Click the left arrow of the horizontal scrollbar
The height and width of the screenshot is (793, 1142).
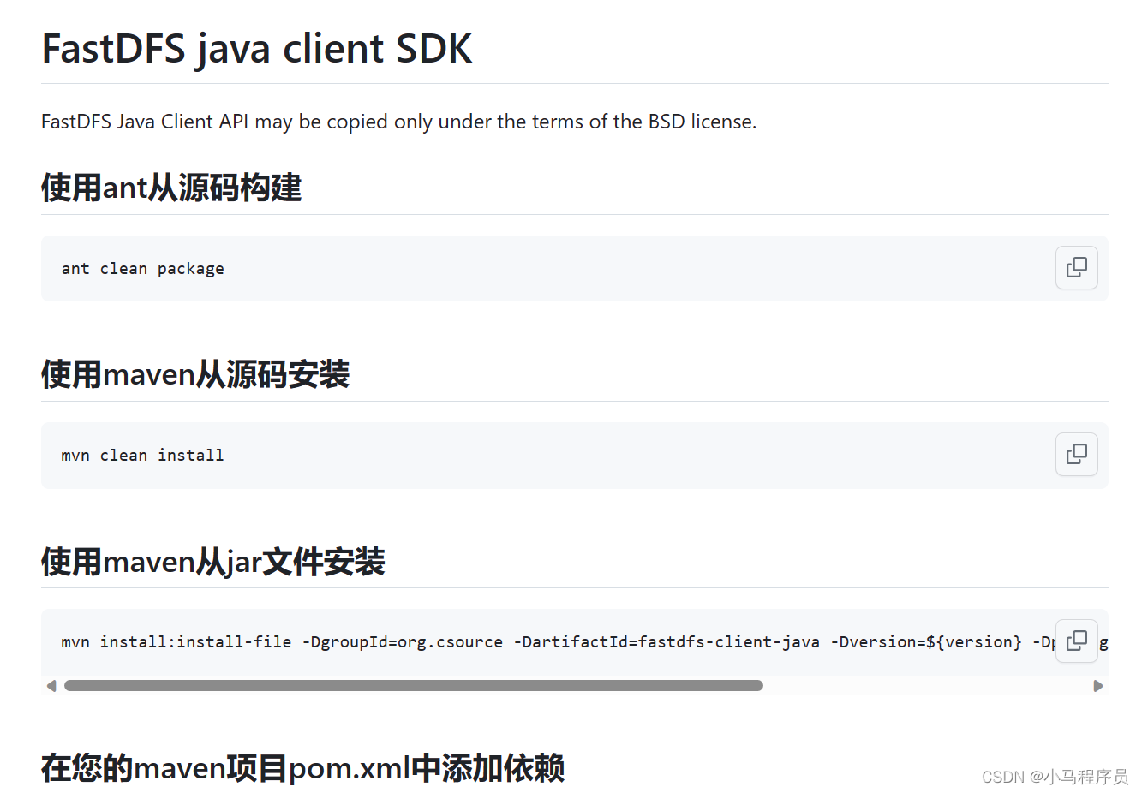pyautogui.click(x=51, y=685)
